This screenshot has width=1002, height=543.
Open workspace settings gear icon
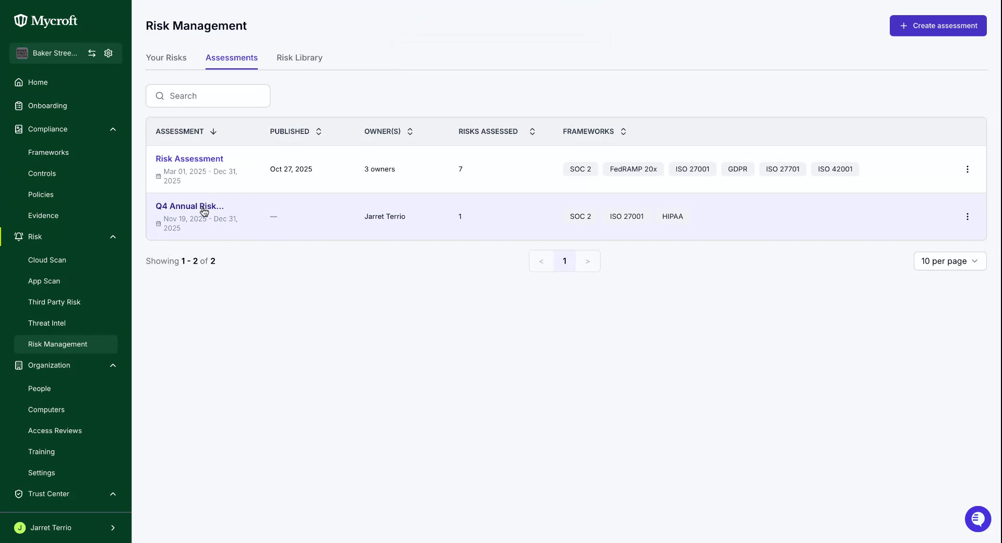tap(109, 53)
